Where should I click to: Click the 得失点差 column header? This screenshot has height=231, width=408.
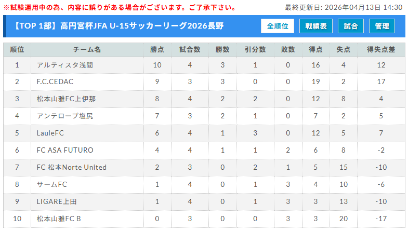(x=381, y=49)
